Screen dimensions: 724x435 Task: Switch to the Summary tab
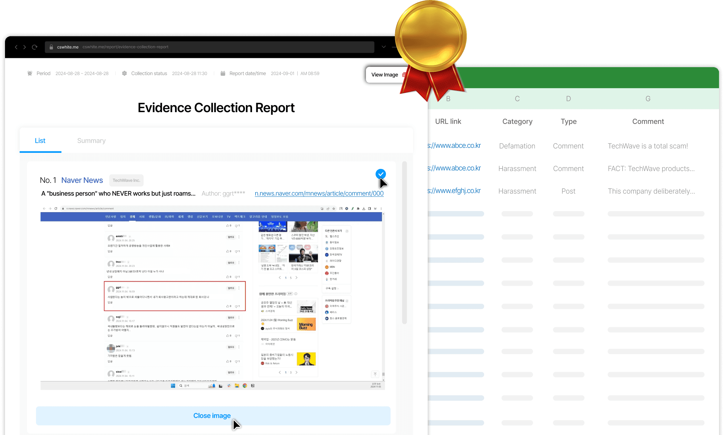coord(91,141)
